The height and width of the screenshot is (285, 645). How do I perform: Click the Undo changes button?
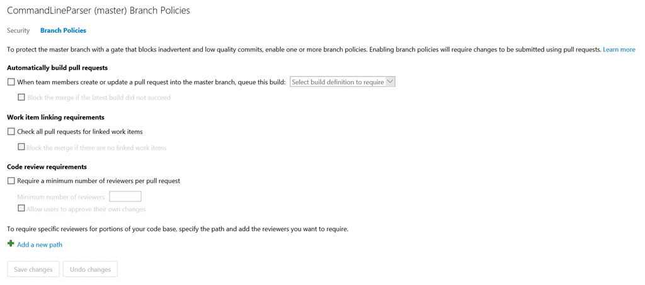click(91, 269)
